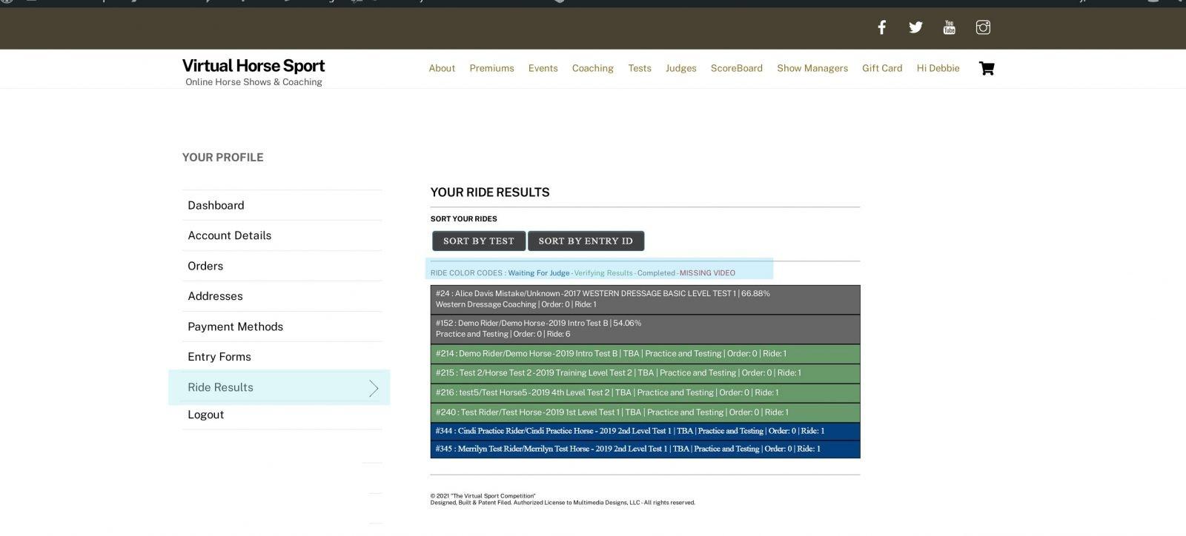
Task: Open the shopping cart icon
Action: coord(987,68)
